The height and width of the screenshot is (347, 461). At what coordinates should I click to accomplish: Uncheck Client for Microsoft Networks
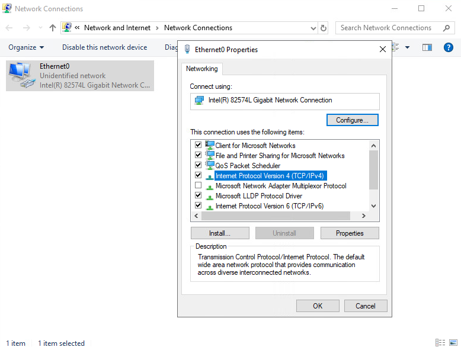(198, 145)
